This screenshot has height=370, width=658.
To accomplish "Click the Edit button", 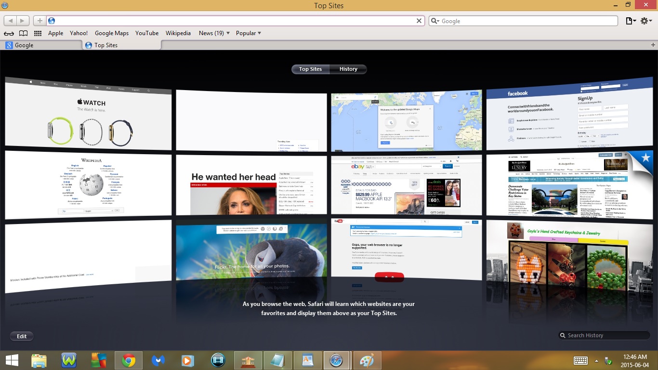I will (22, 336).
